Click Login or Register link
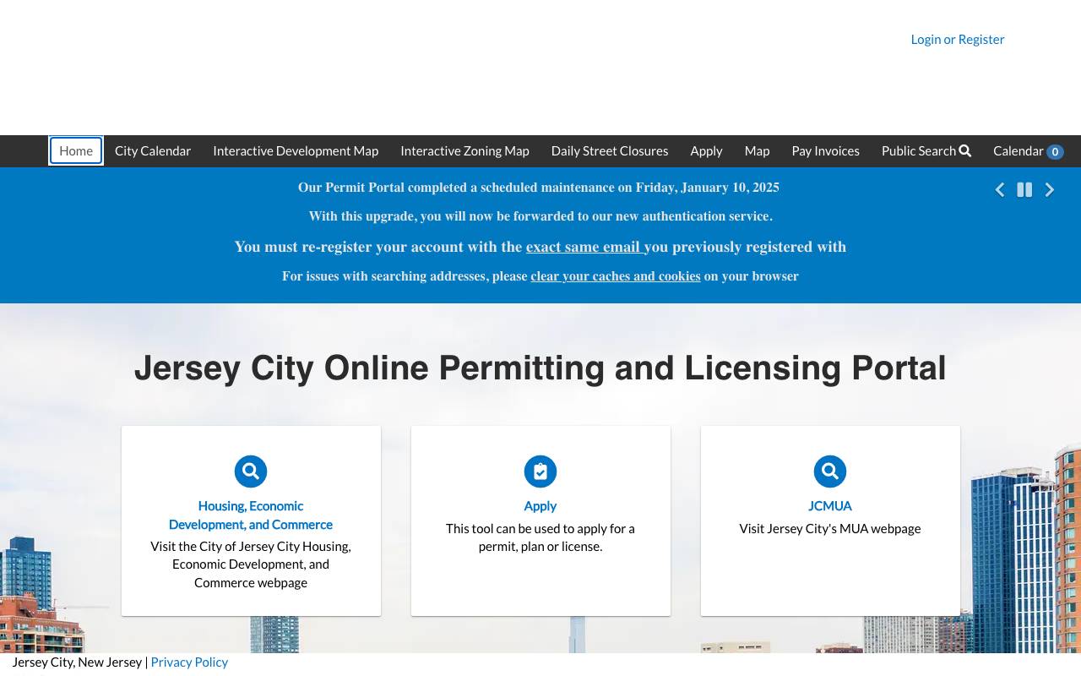 (958, 40)
